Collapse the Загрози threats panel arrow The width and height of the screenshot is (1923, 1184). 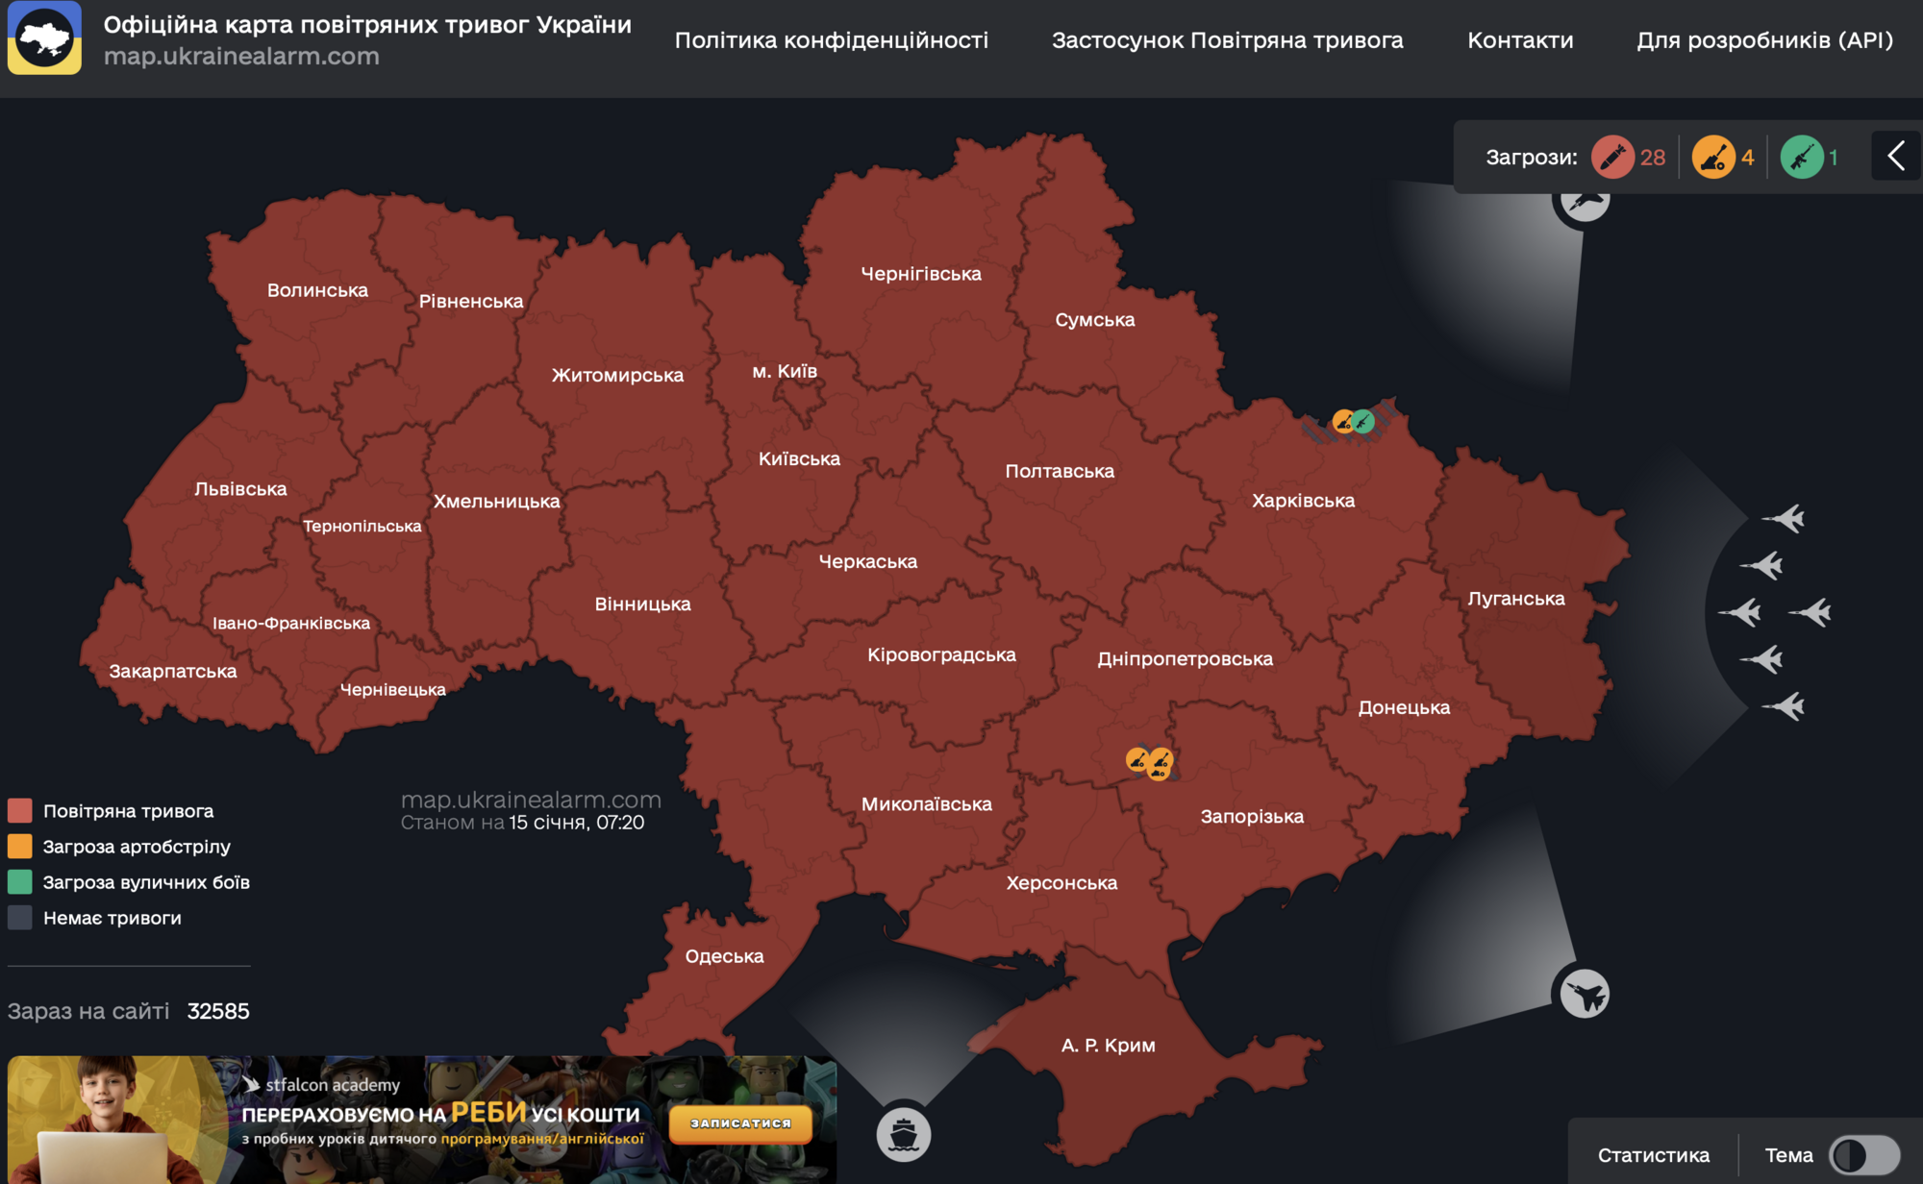(1895, 157)
